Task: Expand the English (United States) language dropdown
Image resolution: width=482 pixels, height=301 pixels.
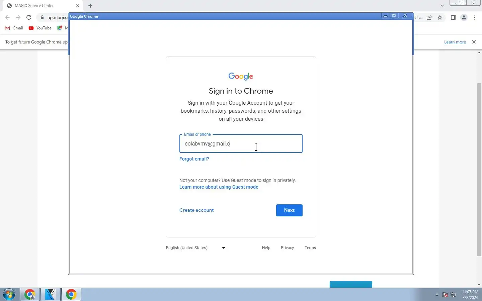Action: coord(196,248)
